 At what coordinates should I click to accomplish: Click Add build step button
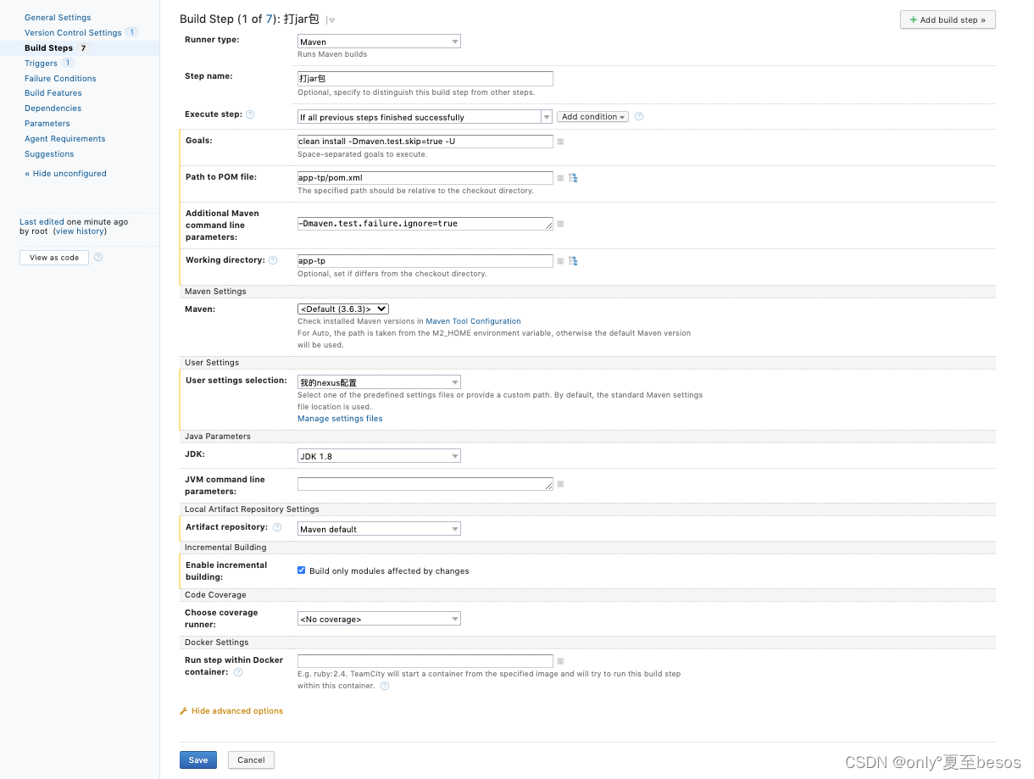(x=948, y=19)
